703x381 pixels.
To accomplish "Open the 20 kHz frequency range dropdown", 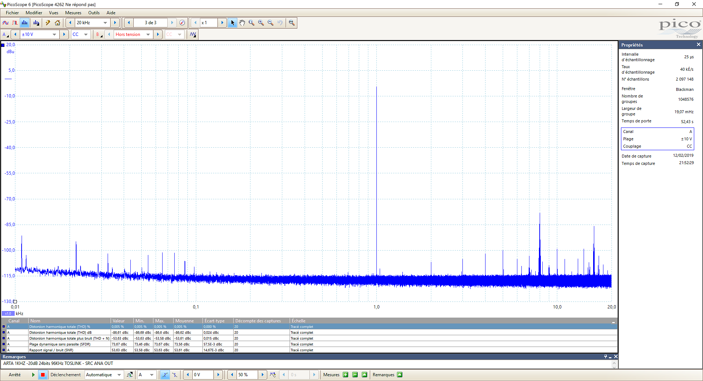I will (x=105, y=23).
